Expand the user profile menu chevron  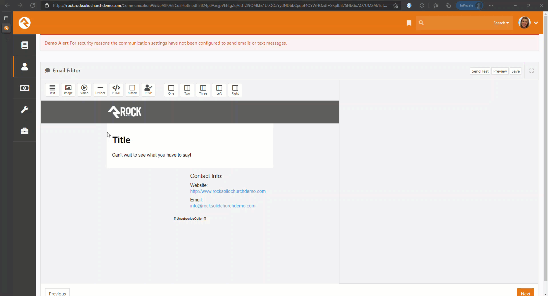pos(536,23)
